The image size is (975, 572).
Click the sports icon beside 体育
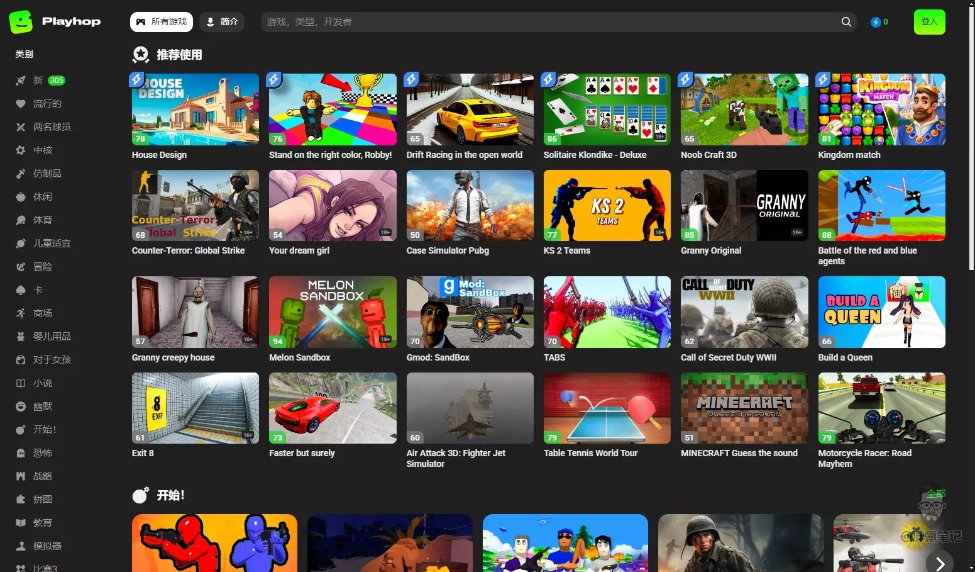[x=21, y=220]
